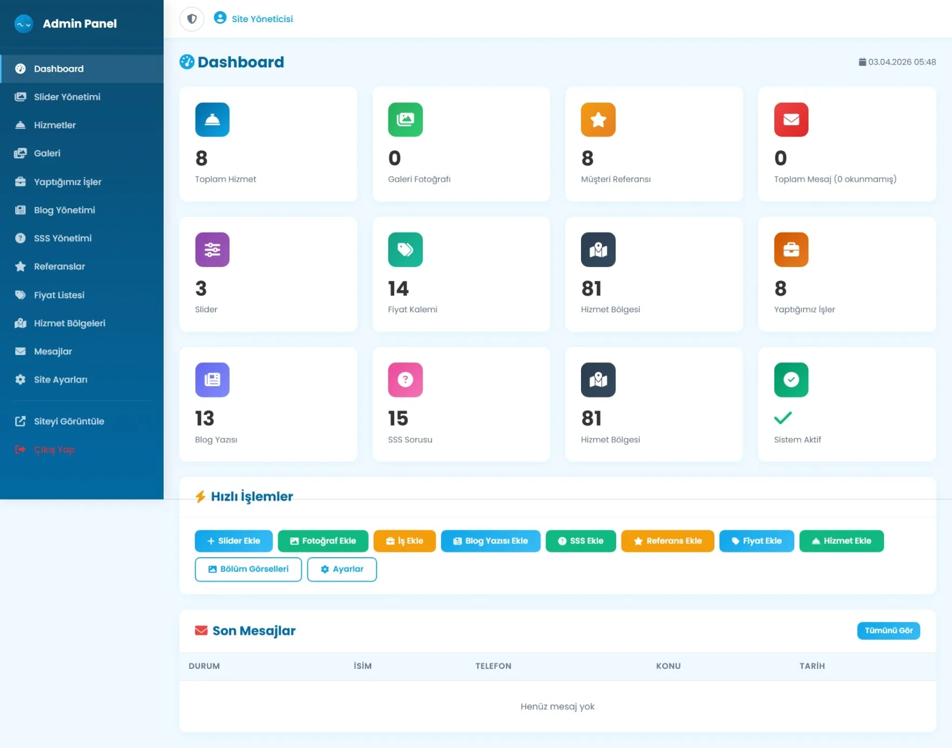This screenshot has width=952, height=748.
Task: Open Site Ayarları from the sidebar
Action: pyautogui.click(x=60, y=380)
